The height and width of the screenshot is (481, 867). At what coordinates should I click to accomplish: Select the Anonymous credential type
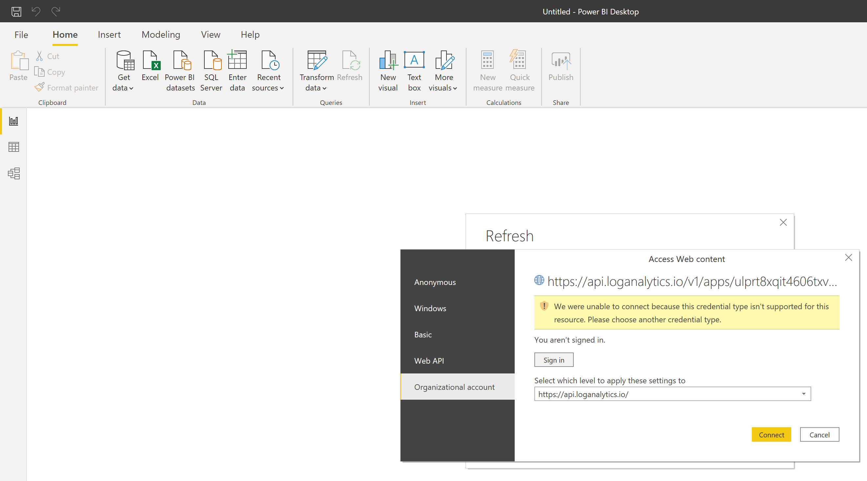point(435,282)
